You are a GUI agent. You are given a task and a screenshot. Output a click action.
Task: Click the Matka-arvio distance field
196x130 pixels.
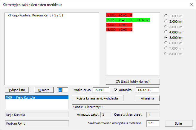coord(101,90)
